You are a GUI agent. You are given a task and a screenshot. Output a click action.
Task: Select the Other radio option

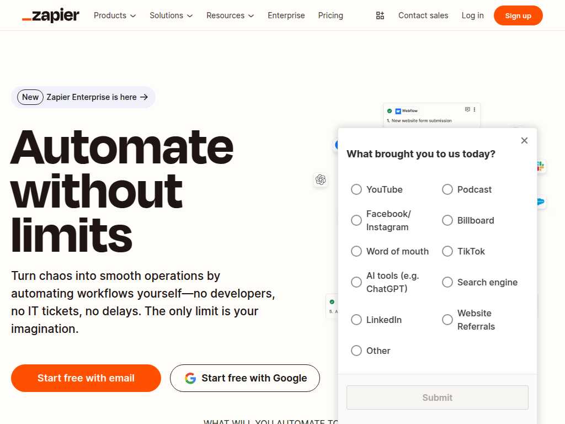[356, 351]
